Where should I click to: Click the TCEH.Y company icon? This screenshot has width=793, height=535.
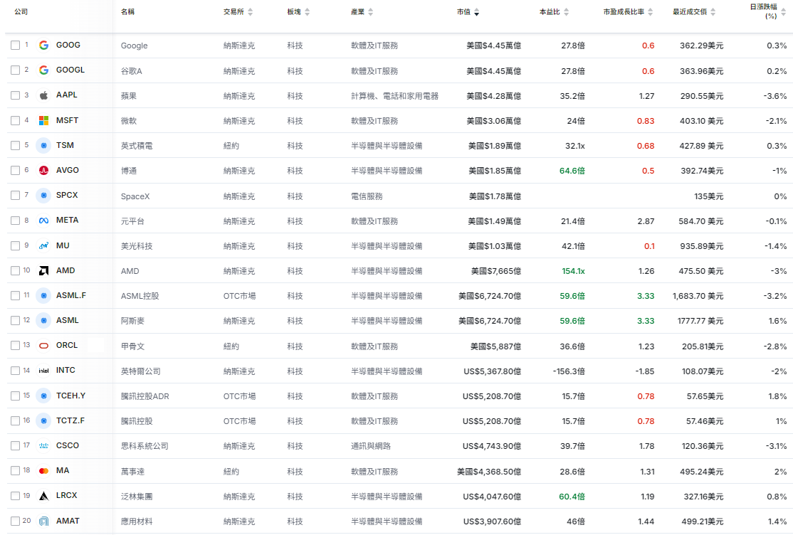(44, 396)
